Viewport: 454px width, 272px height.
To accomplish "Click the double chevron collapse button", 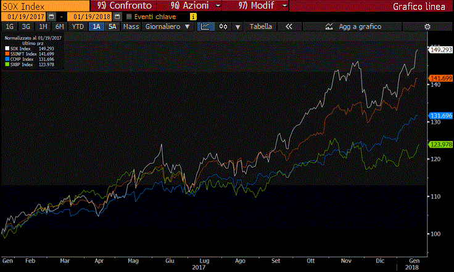I will pos(289,26).
